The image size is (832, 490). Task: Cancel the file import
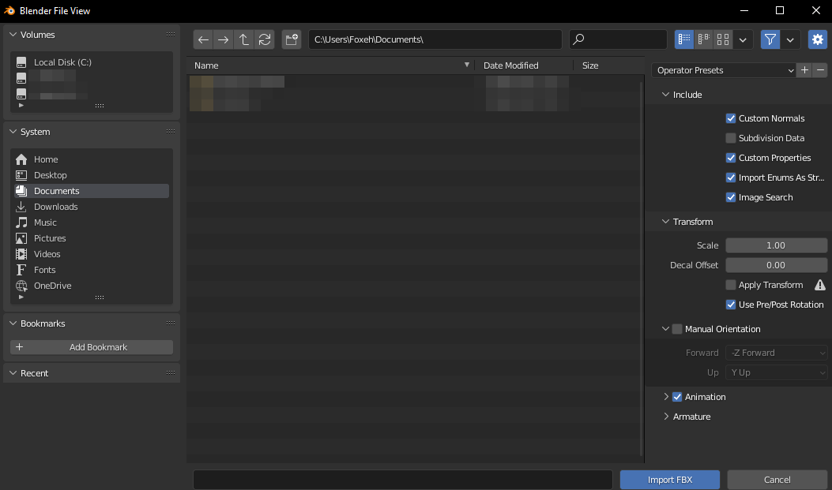click(x=777, y=480)
